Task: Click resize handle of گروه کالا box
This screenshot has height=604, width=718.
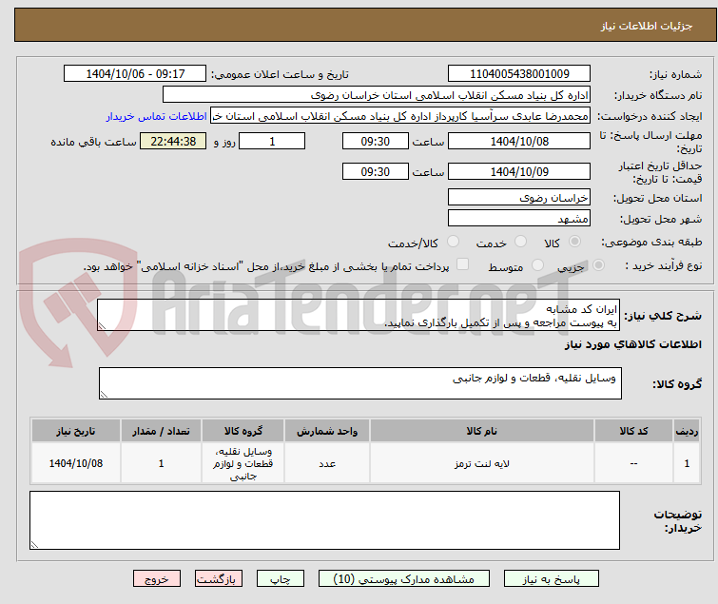Action: [x=104, y=395]
